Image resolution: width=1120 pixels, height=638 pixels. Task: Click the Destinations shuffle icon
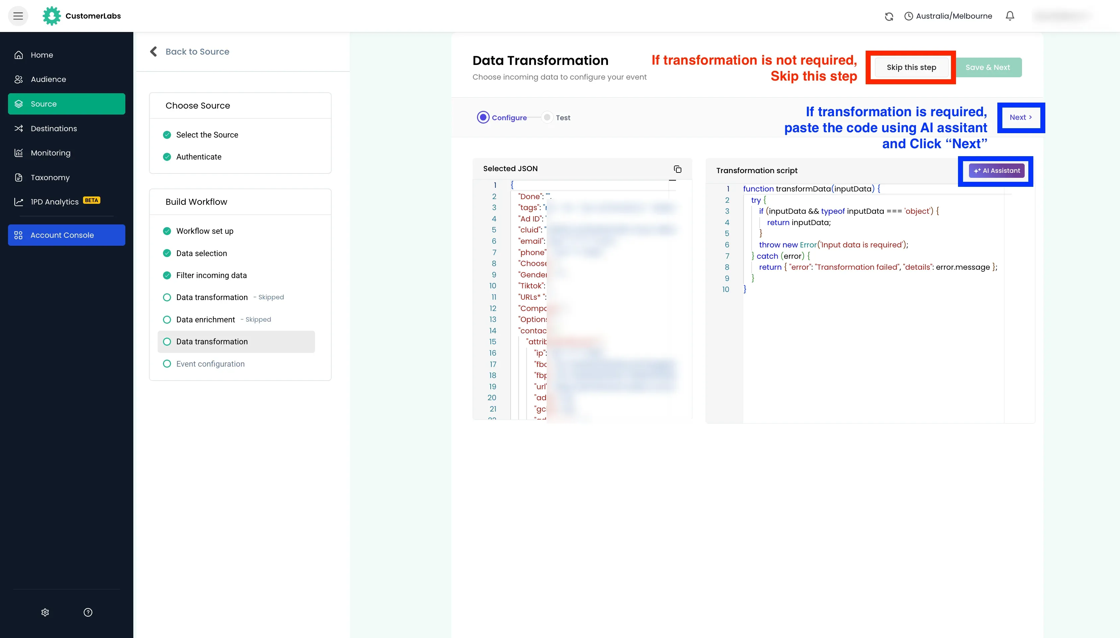click(18, 129)
